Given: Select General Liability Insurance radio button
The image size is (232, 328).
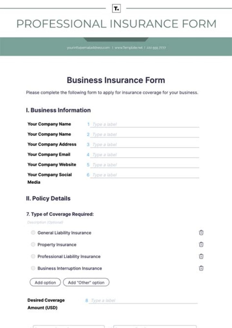Looking at the screenshot, I should click(33, 233).
